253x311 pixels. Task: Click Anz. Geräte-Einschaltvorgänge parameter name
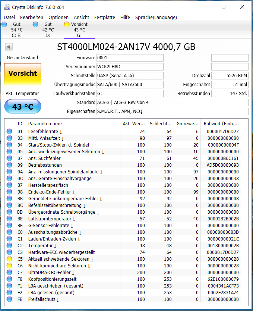[60, 179]
